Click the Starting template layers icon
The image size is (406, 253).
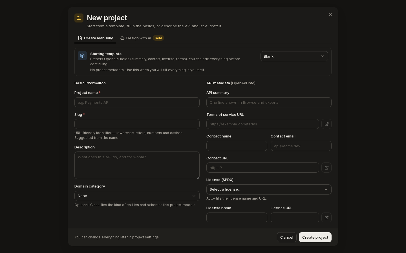(82, 56)
